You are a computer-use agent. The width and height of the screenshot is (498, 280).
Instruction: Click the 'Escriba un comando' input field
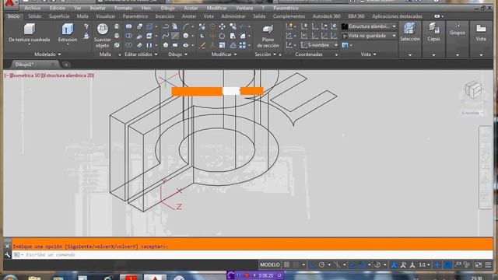pos(252,255)
